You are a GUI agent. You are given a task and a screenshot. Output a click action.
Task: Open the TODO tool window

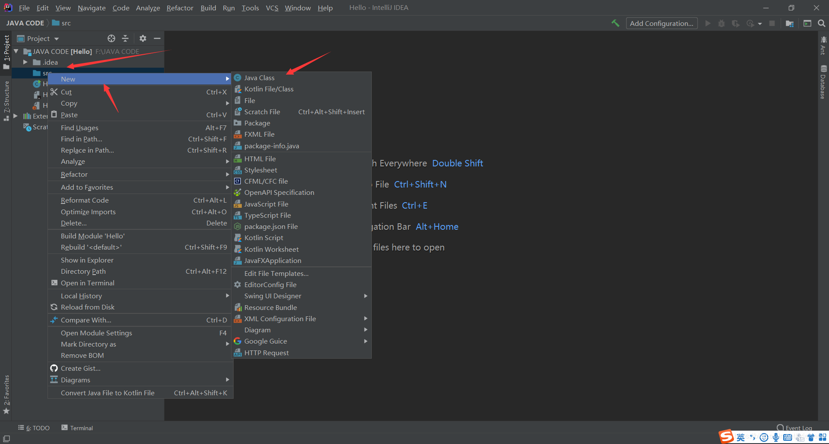[34, 428]
